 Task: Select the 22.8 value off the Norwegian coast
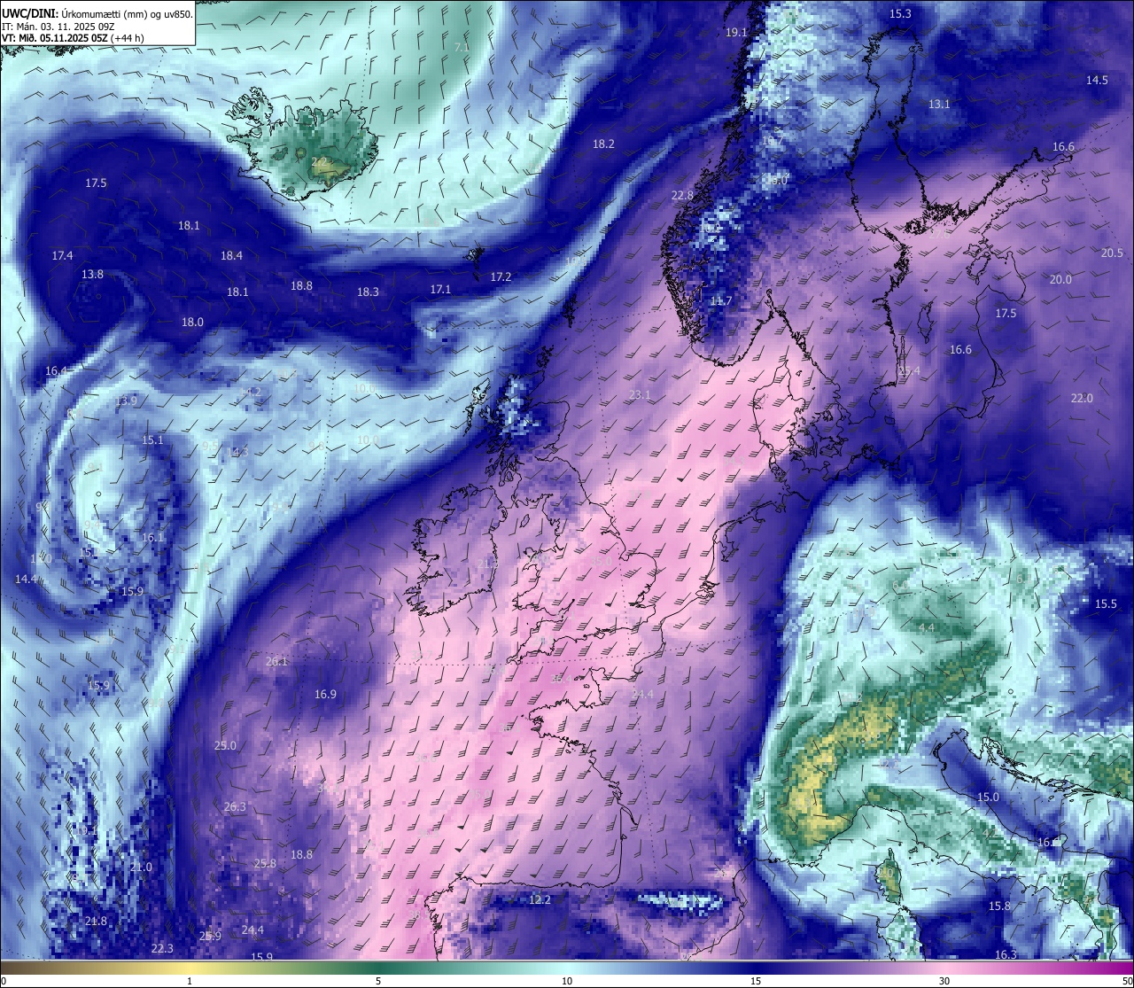point(682,195)
